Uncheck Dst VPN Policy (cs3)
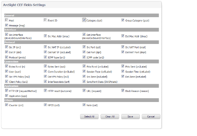This screenshot has width=197, height=136. 45,76
